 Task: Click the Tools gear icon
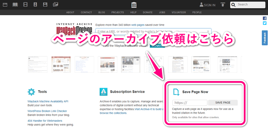(32, 92)
